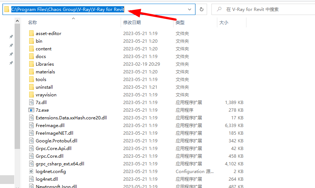This screenshot has height=188, width=315.
Task: Select the file name FreeImage.dll
Action: [x=50, y=125]
